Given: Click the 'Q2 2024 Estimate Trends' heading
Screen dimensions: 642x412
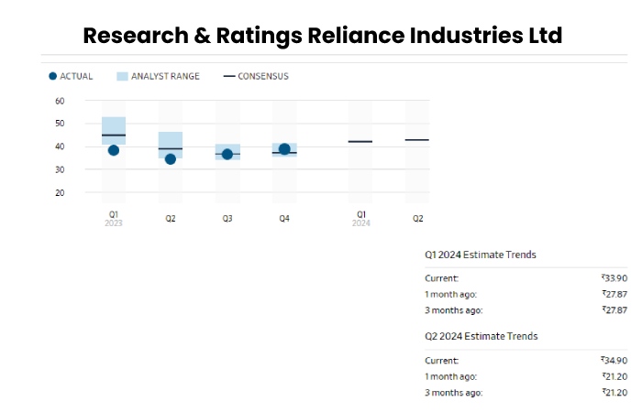Looking at the screenshot, I should pos(481,336).
